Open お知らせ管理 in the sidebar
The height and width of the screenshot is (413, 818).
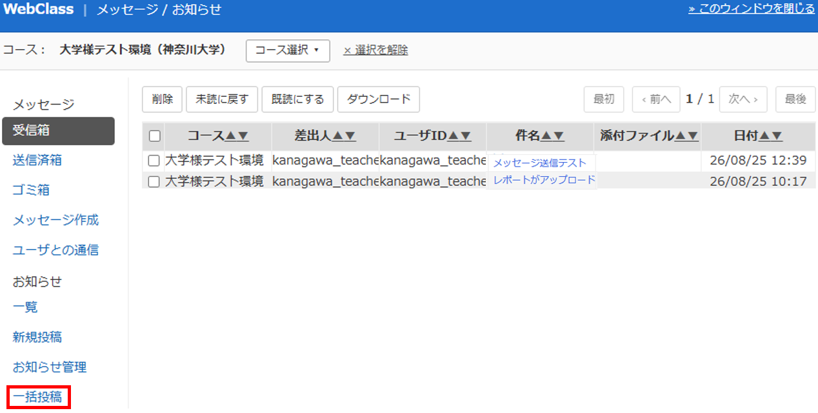pos(50,367)
